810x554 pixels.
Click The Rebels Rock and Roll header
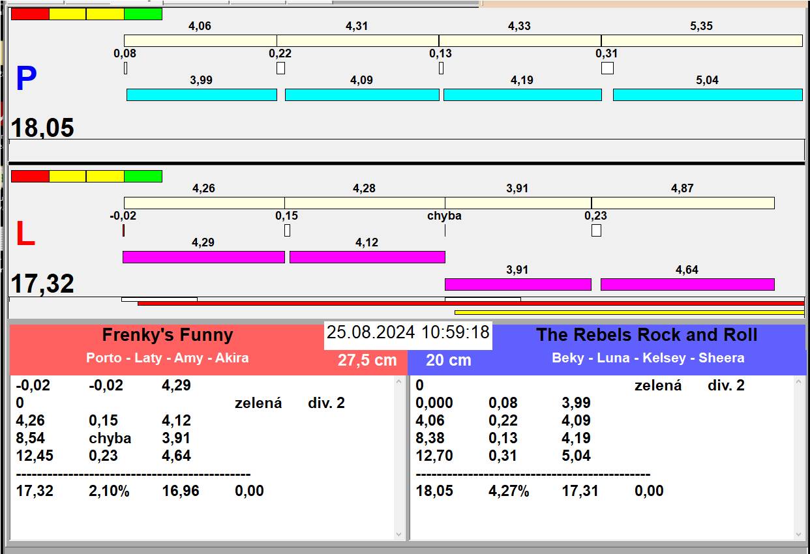646,335
